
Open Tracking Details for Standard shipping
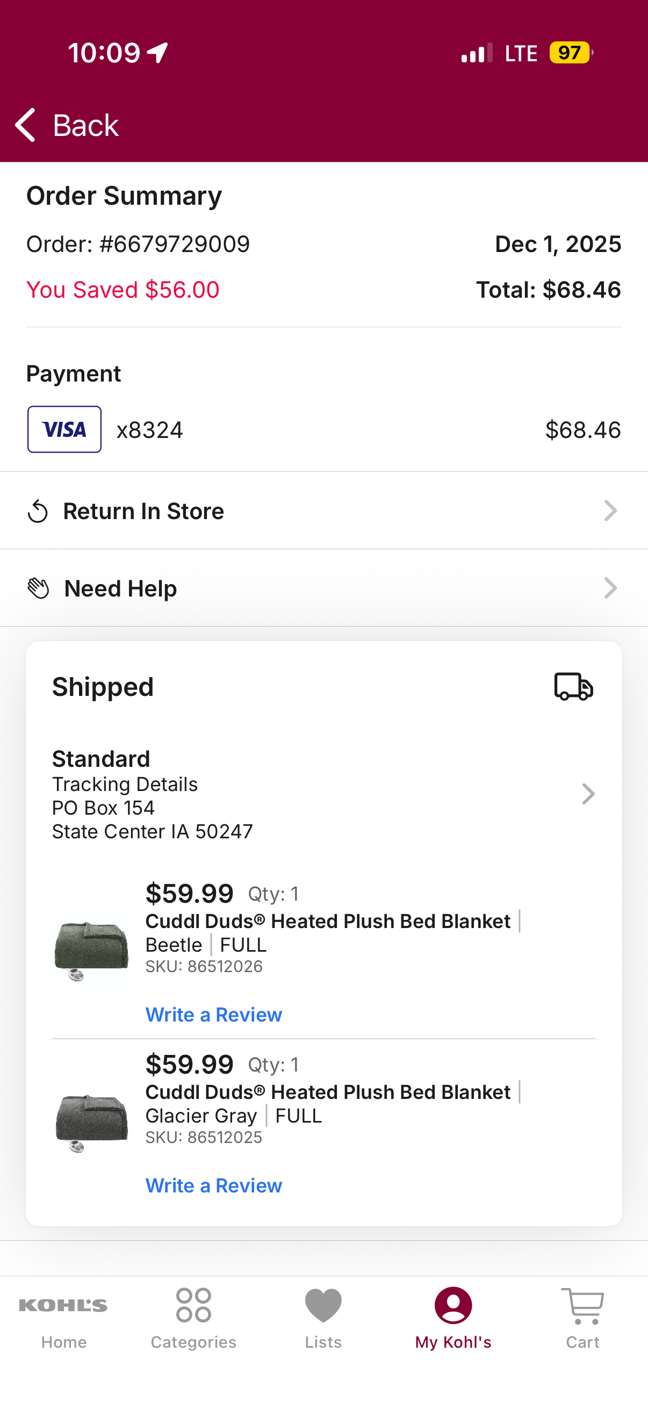[125, 784]
